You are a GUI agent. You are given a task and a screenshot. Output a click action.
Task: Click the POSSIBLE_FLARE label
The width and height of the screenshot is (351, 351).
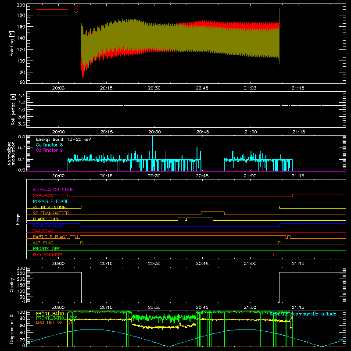click(50, 201)
